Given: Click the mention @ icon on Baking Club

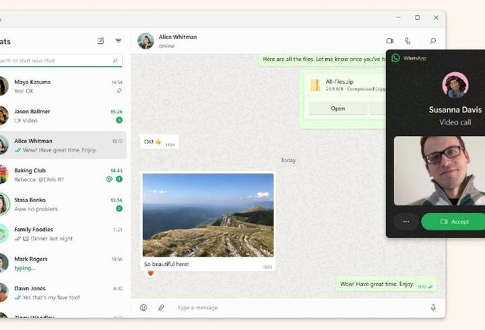Looking at the screenshot, I should 109,178.
